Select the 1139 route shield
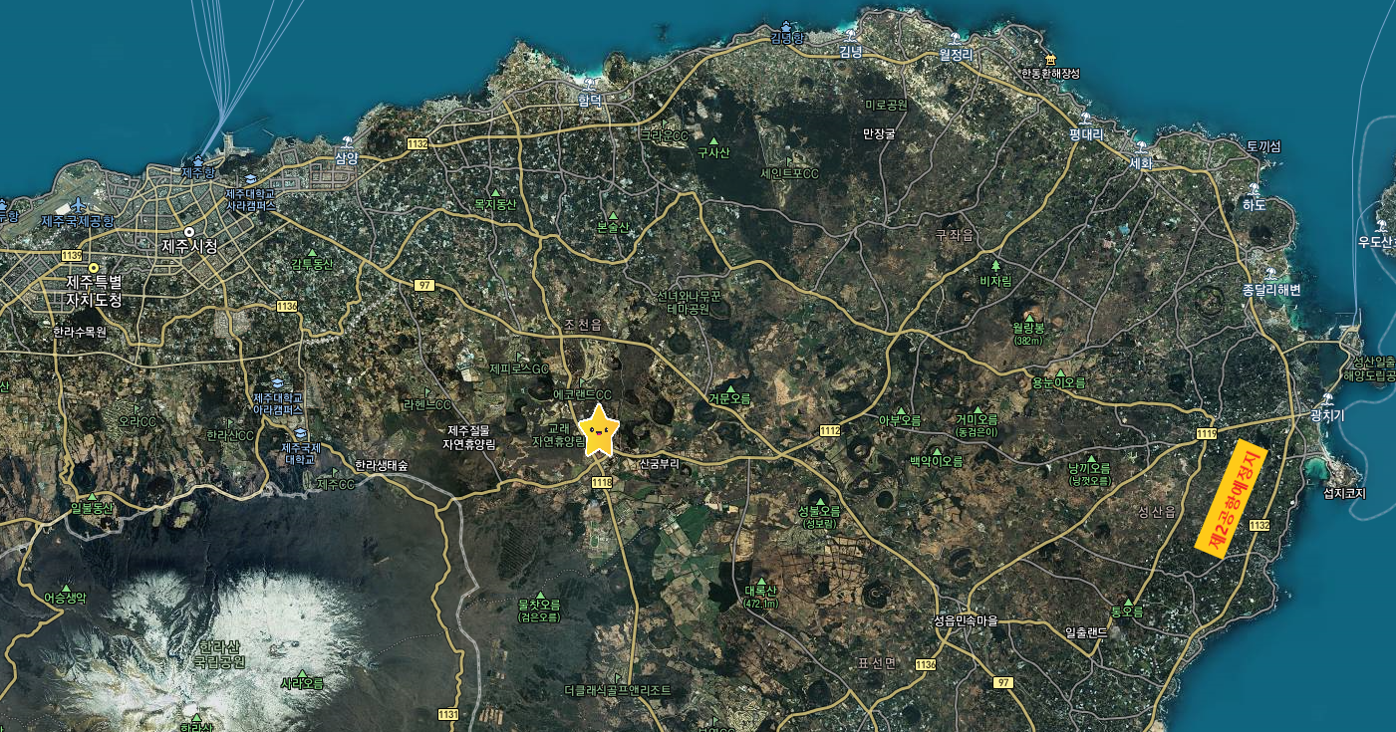This screenshot has height=732, width=1396. pyautogui.click(x=70, y=256)
